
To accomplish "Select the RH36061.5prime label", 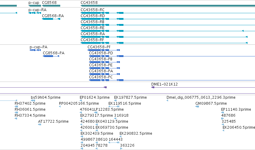I will click(30, 109).
